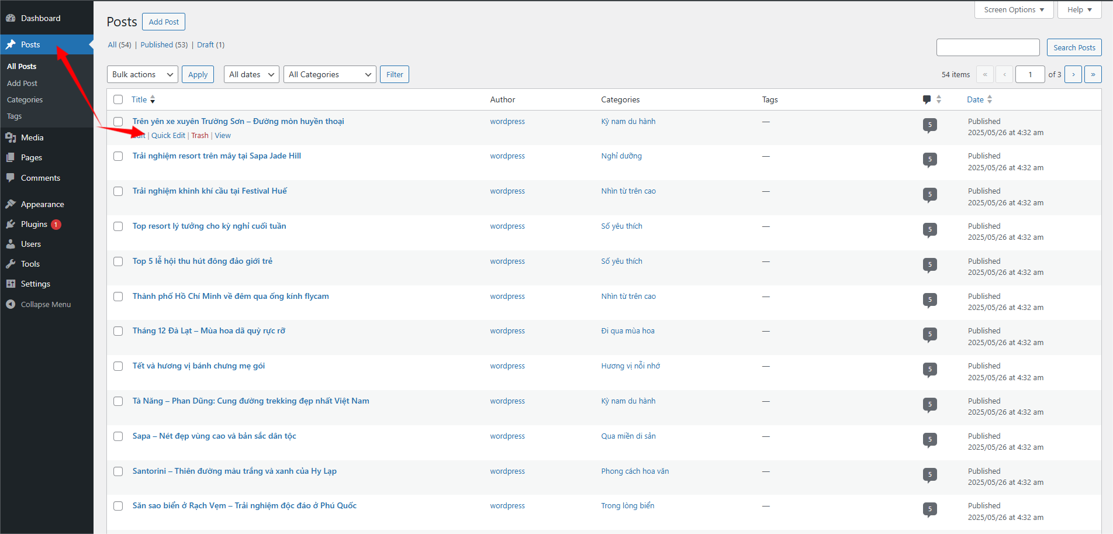Click the Comments bubble icon in sidebar

coord(11,178)
